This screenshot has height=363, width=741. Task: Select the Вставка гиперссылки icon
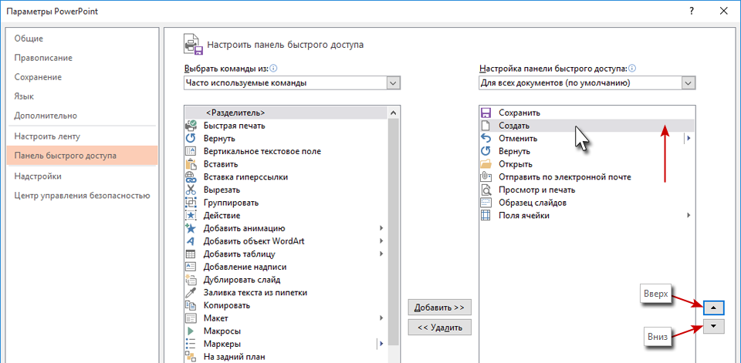click(x=191, y=177)
